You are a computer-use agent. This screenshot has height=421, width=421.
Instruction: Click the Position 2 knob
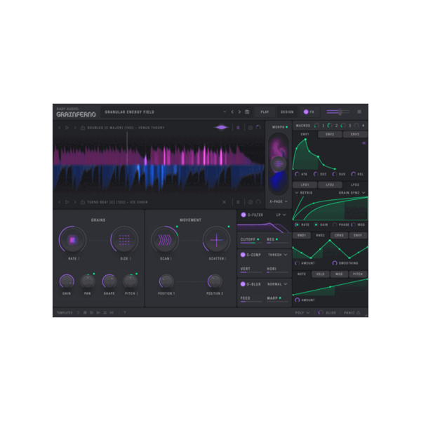click(215, 281)
